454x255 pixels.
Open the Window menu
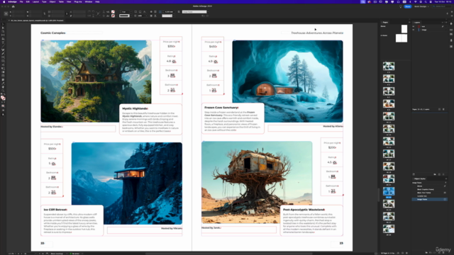[x=89, y=1]
